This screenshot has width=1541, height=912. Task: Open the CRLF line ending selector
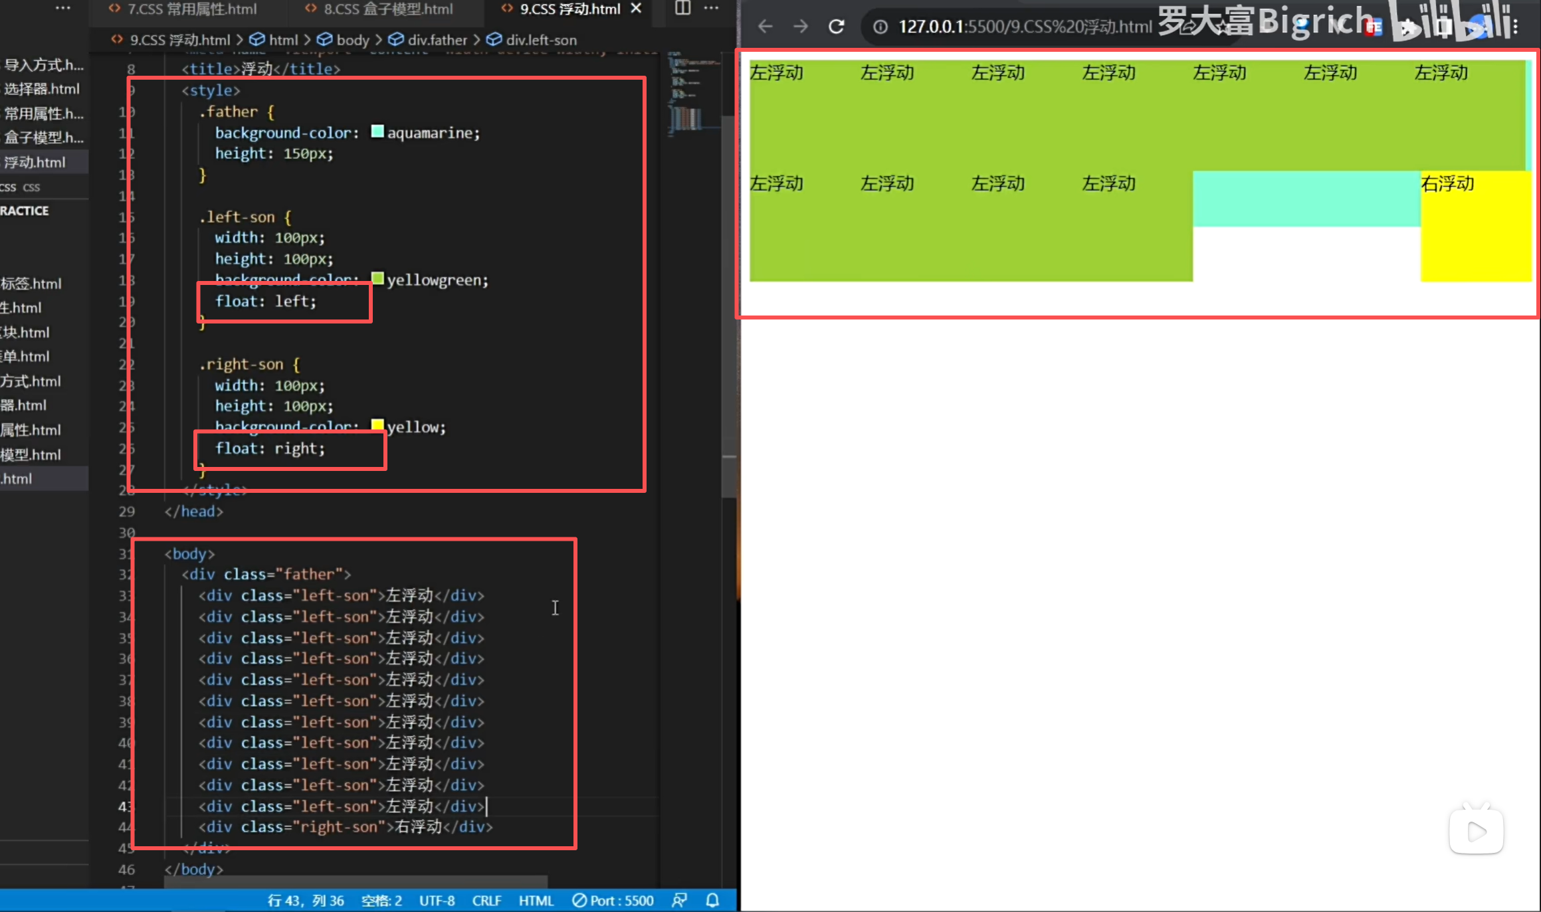pos(486,900)
